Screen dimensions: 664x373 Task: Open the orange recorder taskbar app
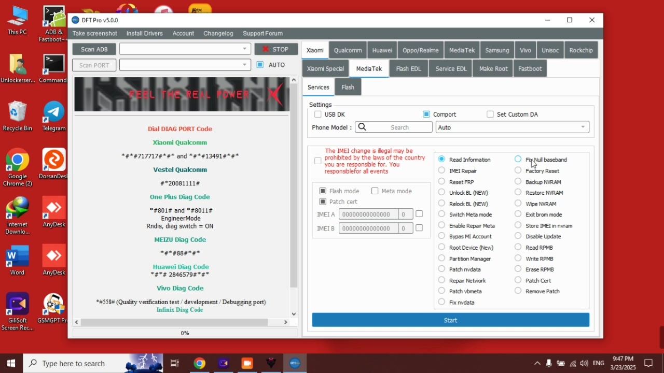tap(247, 363)
